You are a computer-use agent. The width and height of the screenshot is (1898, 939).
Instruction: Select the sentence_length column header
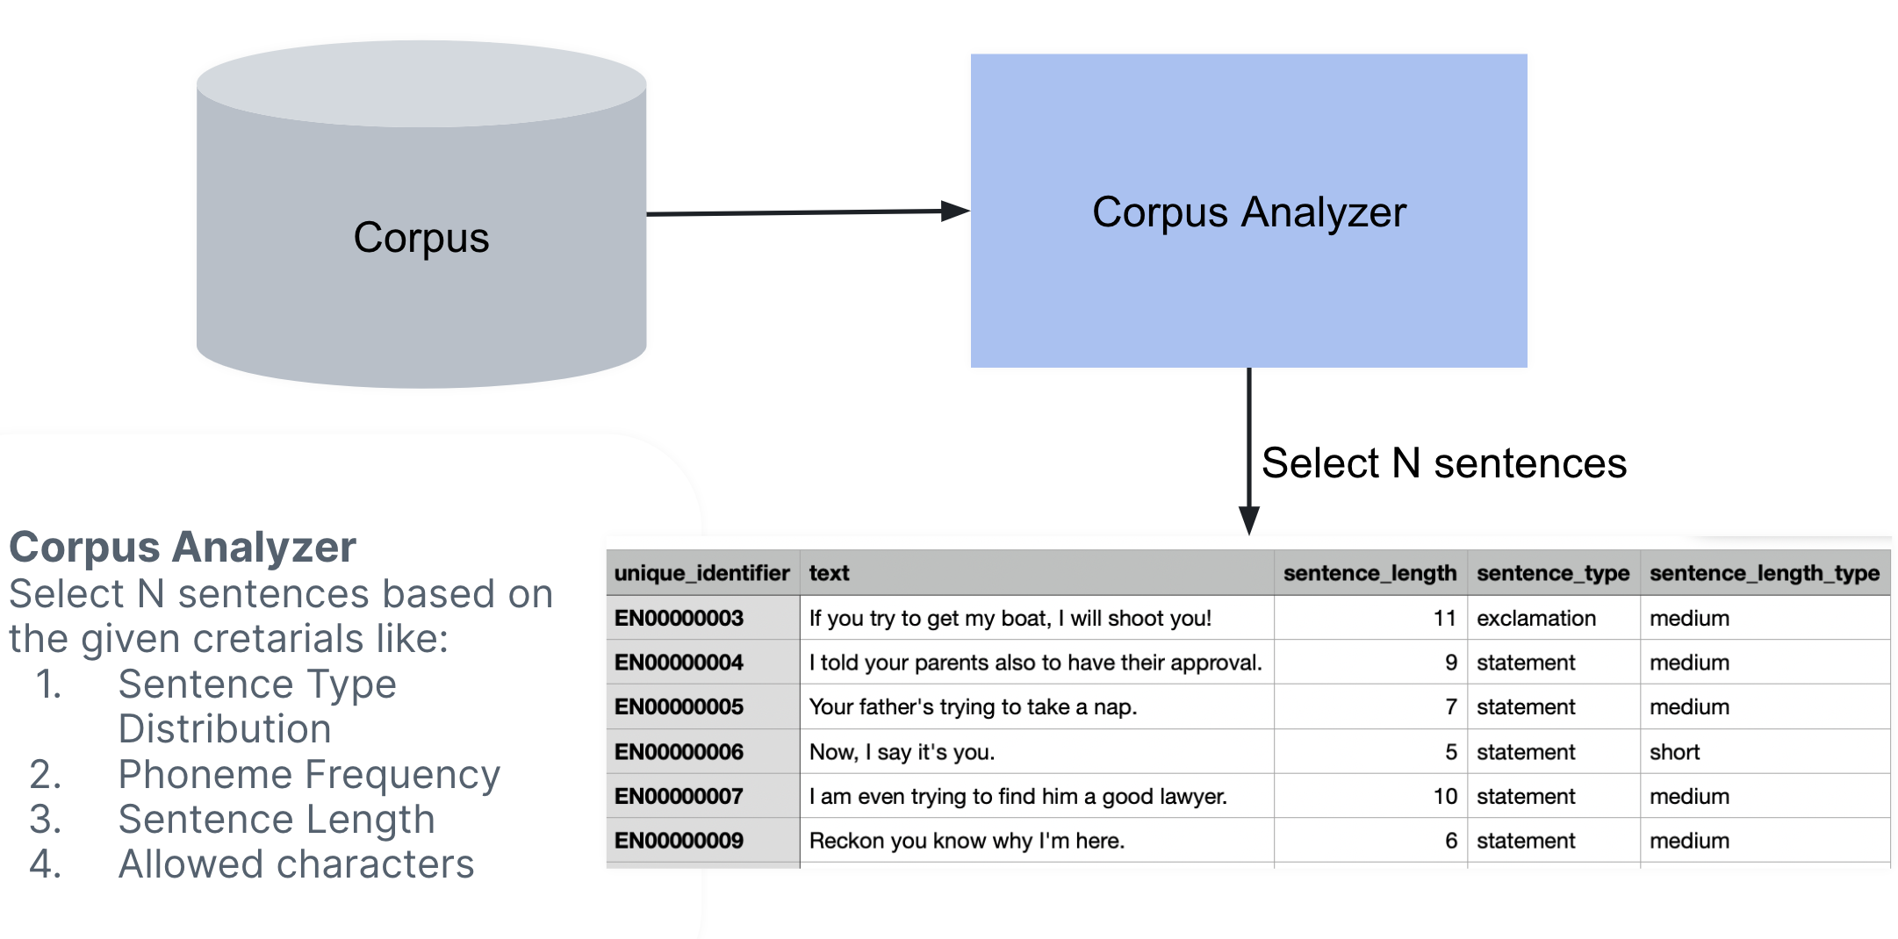1370,573
